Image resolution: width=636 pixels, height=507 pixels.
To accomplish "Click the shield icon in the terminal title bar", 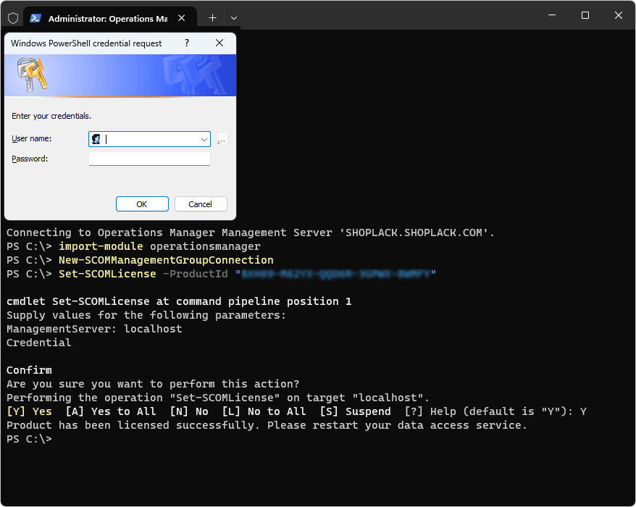I will click(x=13, y=18).
